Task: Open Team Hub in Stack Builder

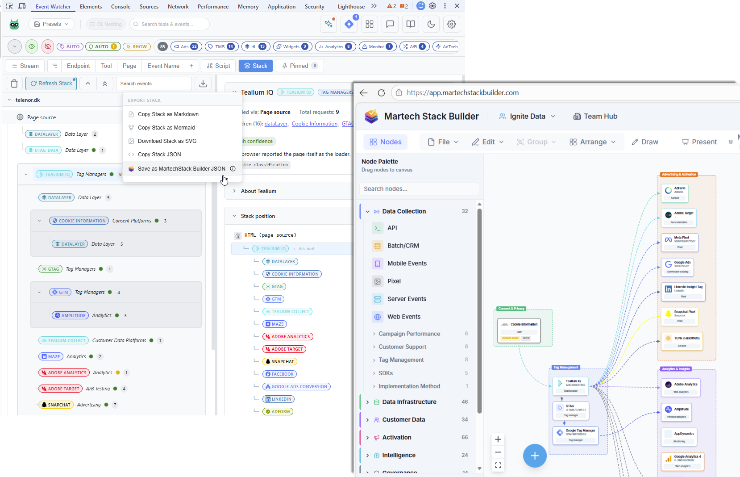Action: [x=595, y=116]
